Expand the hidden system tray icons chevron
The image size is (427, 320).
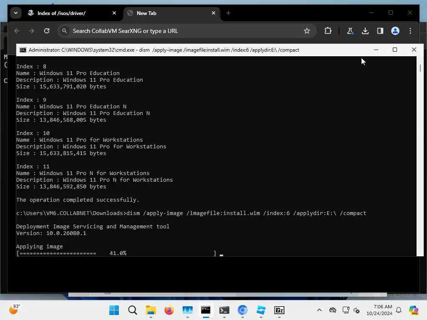[319, 310]
